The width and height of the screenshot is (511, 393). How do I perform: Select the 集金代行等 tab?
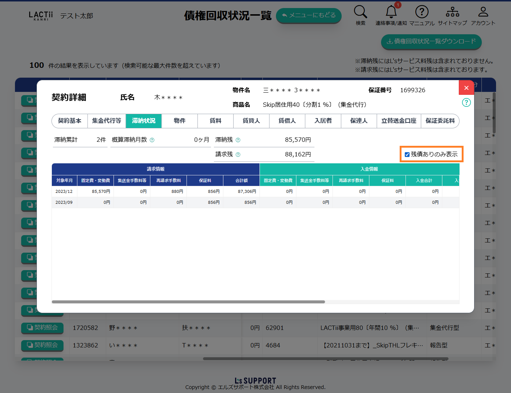tap(107, 121)
